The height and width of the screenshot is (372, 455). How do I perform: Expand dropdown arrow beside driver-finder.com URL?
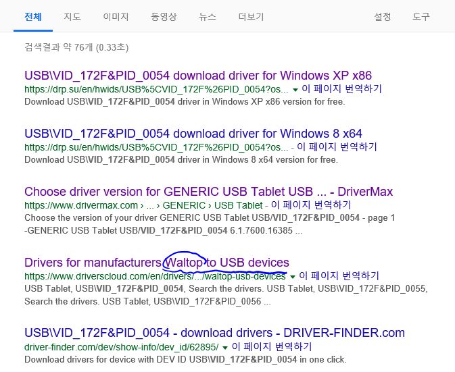(225, 348)
